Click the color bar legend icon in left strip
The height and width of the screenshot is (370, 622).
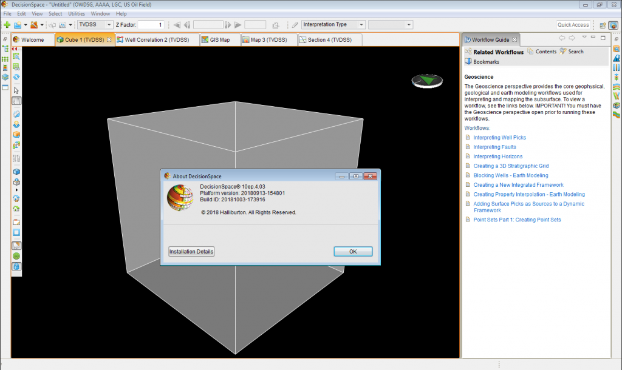coord(5,68)
